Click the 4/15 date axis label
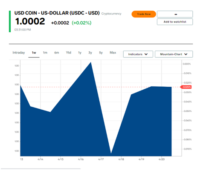203x170 pixels. pyautogui.click(x=61, y=159)
